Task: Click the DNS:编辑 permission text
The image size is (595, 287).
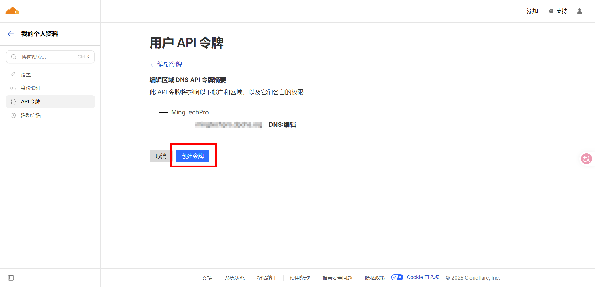Action: [x=282, y=125]
